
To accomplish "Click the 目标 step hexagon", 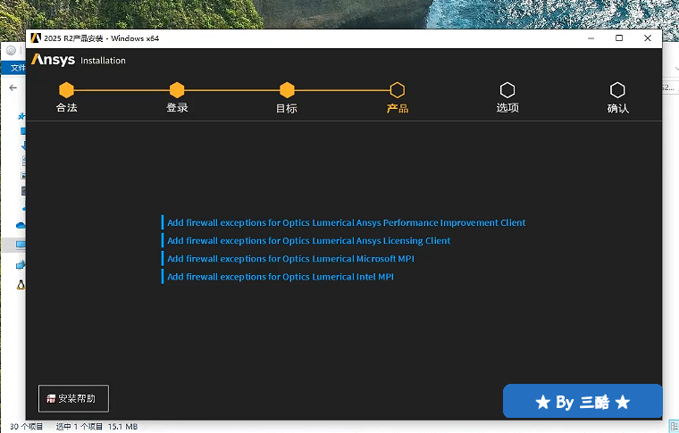I will [x=287, y=90].
